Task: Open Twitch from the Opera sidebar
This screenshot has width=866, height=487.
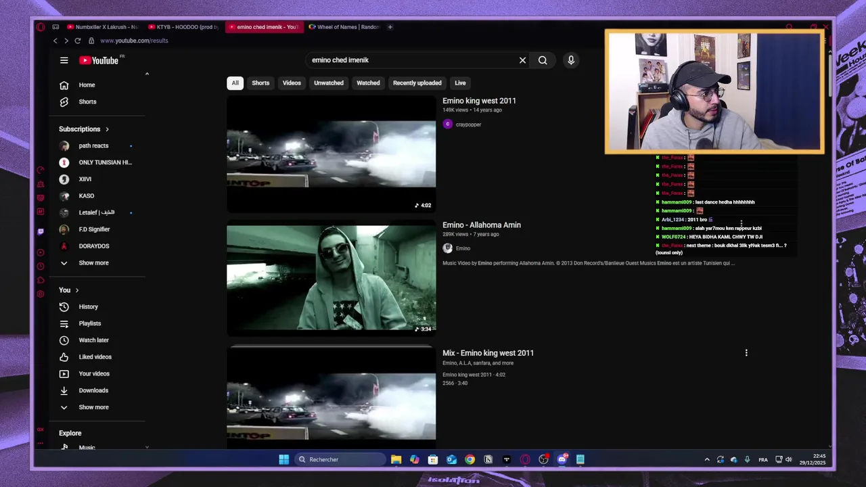Action: [41, 231]
